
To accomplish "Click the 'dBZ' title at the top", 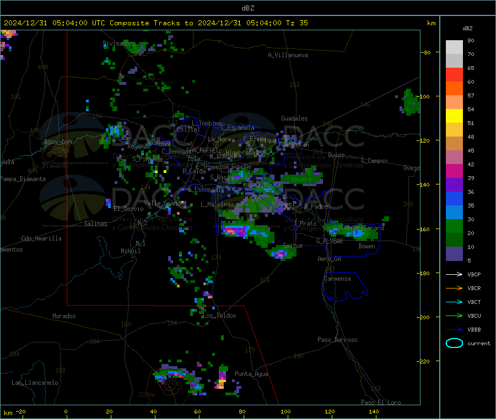I will tap(247, 8).
